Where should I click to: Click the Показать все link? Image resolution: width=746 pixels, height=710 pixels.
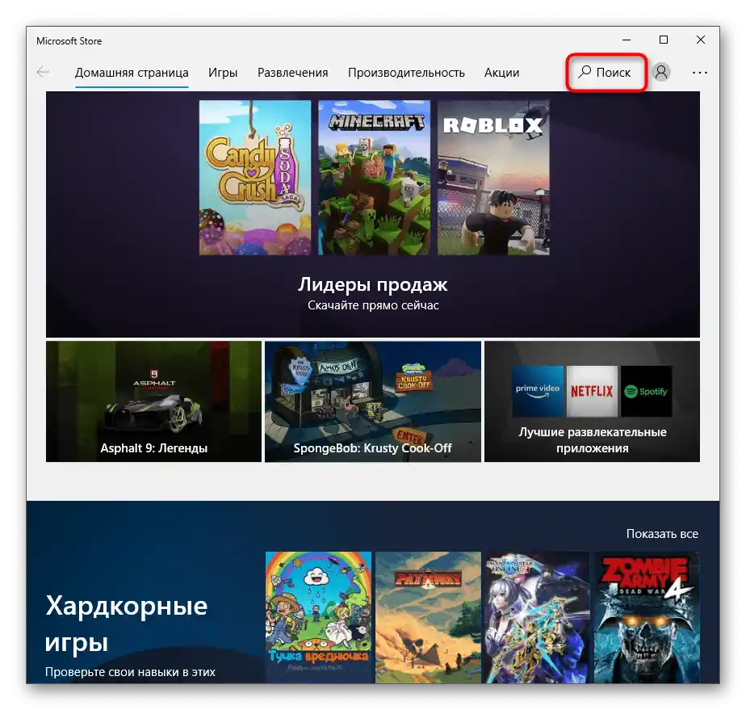(662, 534)
